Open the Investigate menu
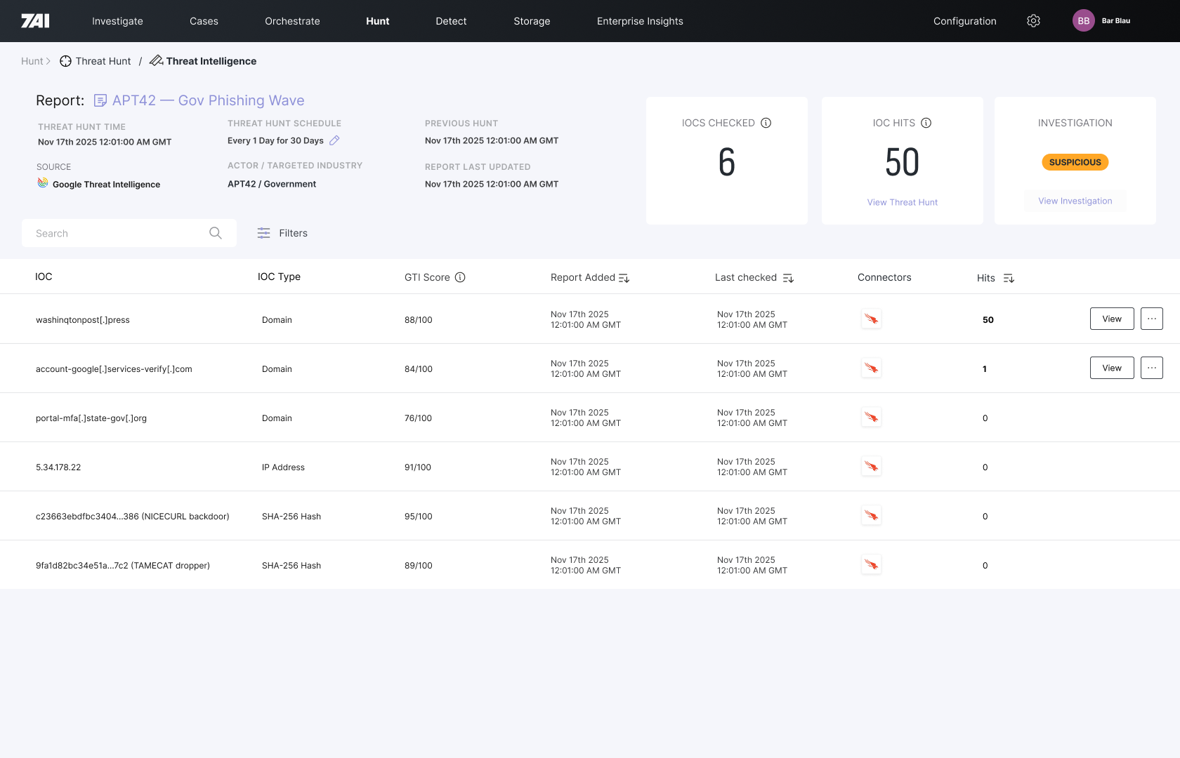This screenshot has width=1180, height=758. (x=117, y=21)
